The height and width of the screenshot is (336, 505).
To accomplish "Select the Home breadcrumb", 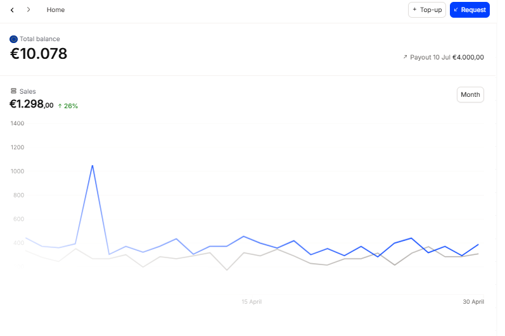I will pos(56,10).
